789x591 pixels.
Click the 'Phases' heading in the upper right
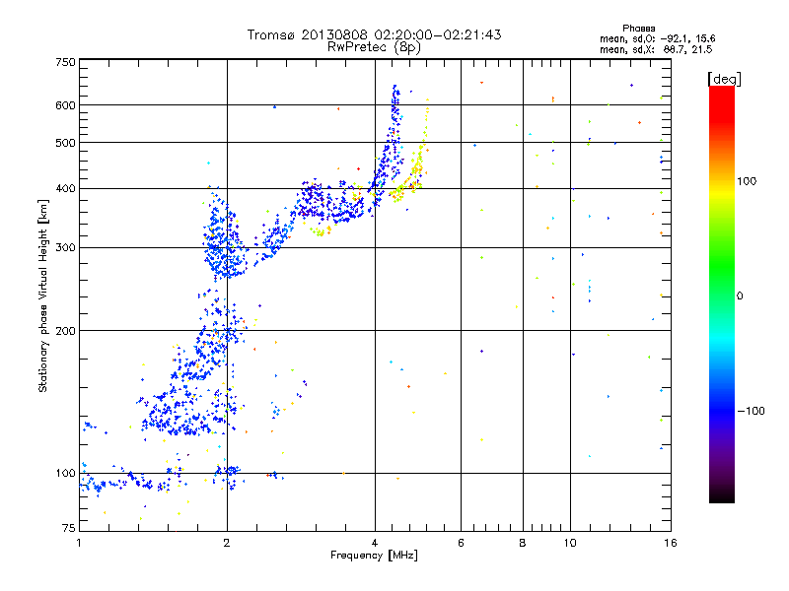[638, 29]
